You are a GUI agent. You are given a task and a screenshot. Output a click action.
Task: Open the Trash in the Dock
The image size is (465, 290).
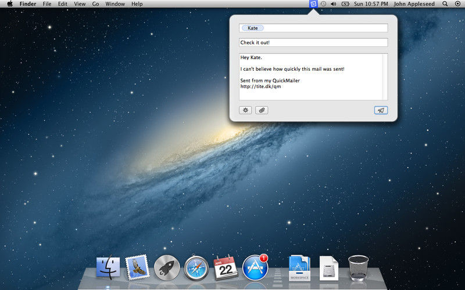coord(358,268)
